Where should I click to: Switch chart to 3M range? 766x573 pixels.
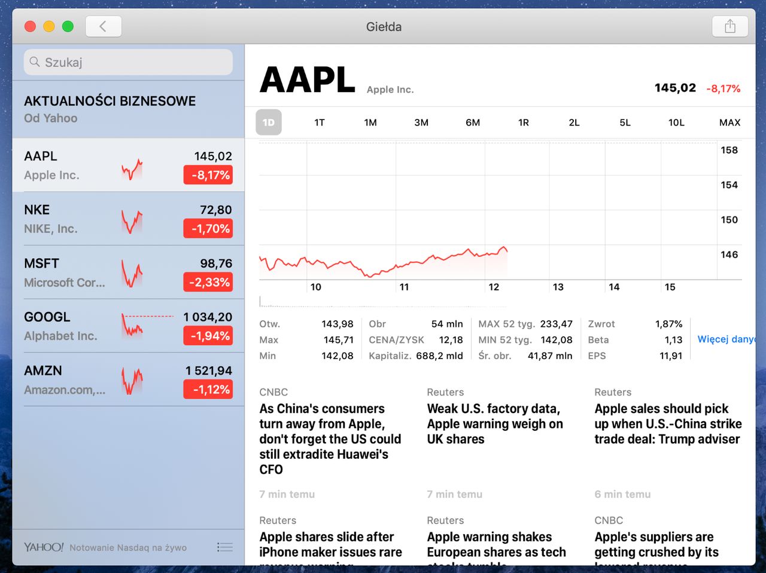(421, 122)
